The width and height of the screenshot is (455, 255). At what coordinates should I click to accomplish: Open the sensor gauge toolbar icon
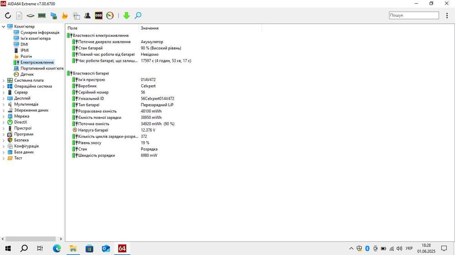click(110, 15)
